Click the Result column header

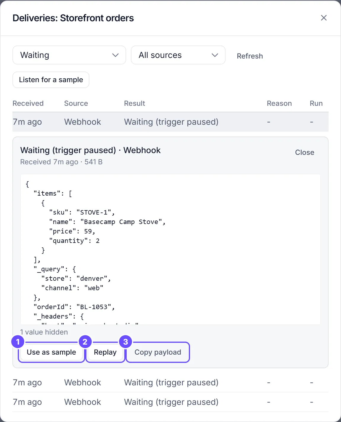point(134,103)
